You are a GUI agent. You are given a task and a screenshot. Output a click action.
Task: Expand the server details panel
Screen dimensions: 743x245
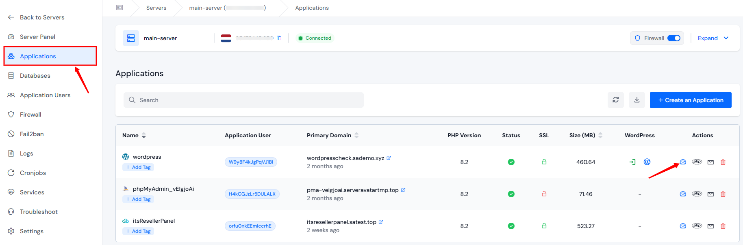713,38
